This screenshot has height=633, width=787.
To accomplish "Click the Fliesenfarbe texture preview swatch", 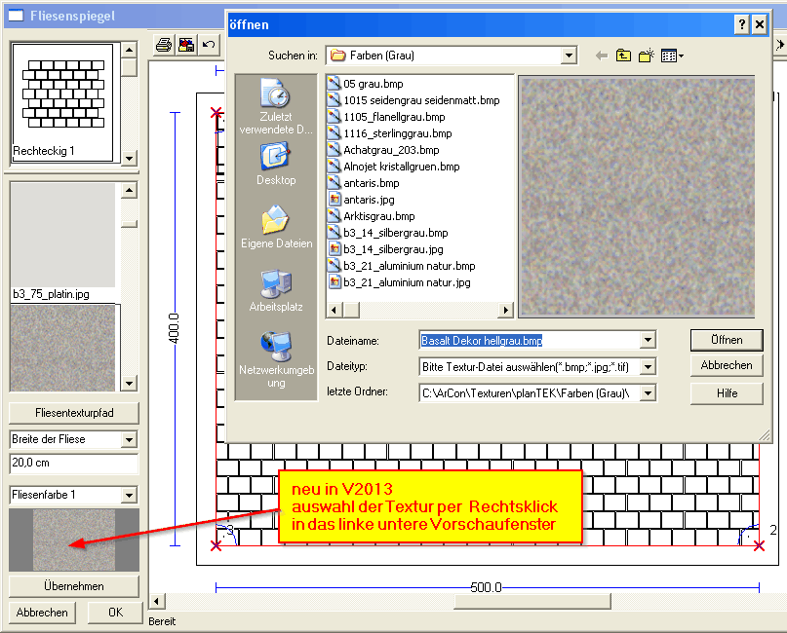I will 74,540.
